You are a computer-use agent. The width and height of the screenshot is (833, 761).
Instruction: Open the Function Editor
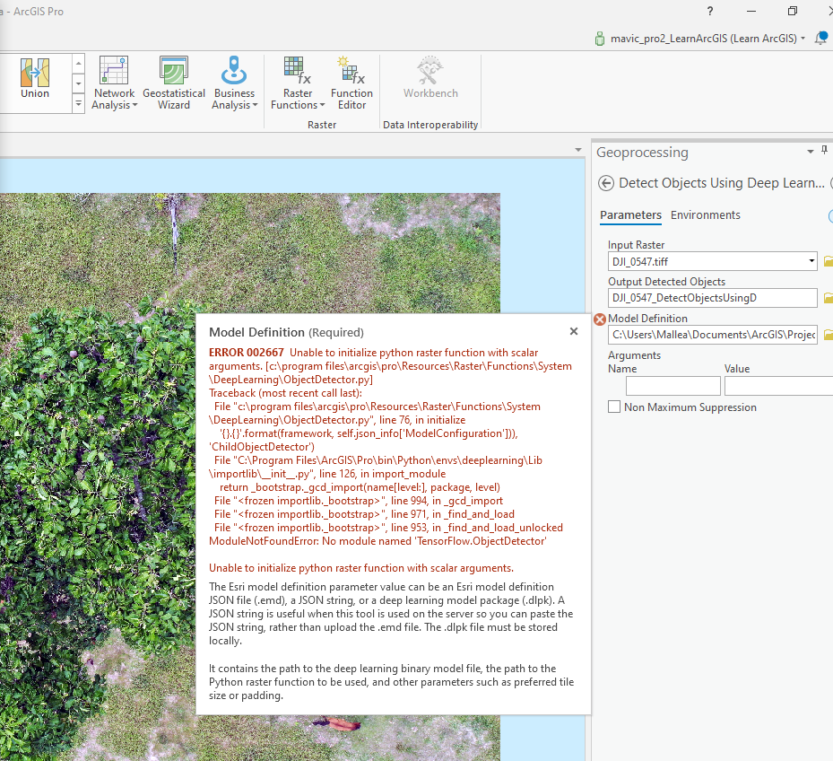(x=351, y=83)
